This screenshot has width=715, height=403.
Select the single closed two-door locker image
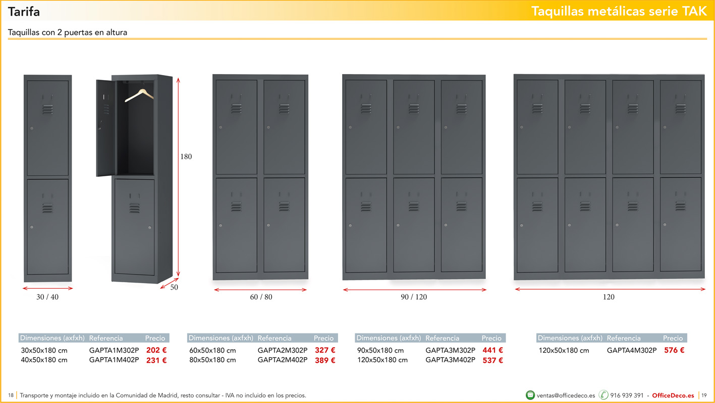47,178
